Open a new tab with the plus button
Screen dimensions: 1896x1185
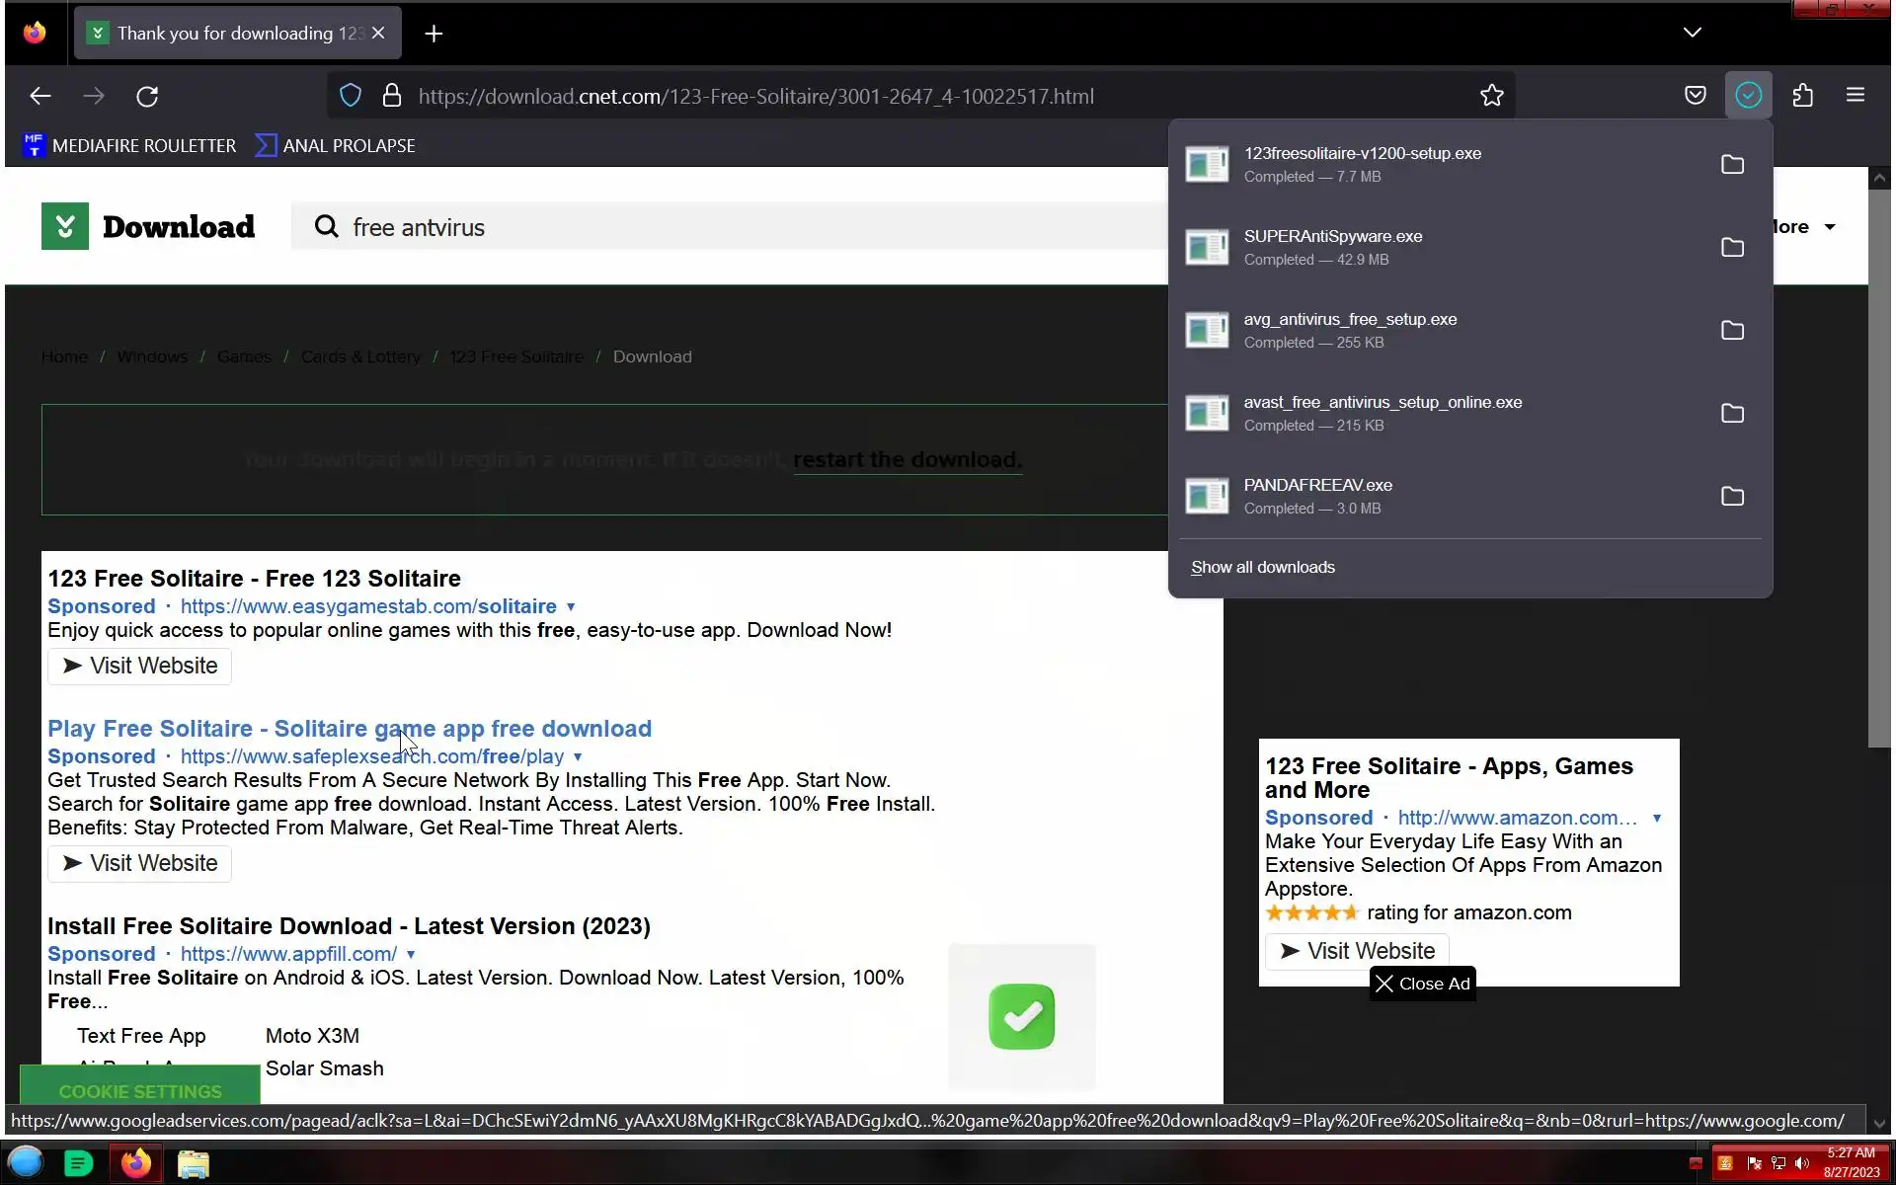pyautogui.click(x=434, y=34)
